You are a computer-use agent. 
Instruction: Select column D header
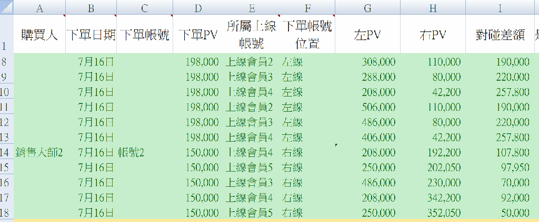[198, 7]
